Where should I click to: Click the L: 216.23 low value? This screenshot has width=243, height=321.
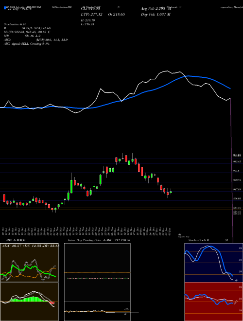88,24
